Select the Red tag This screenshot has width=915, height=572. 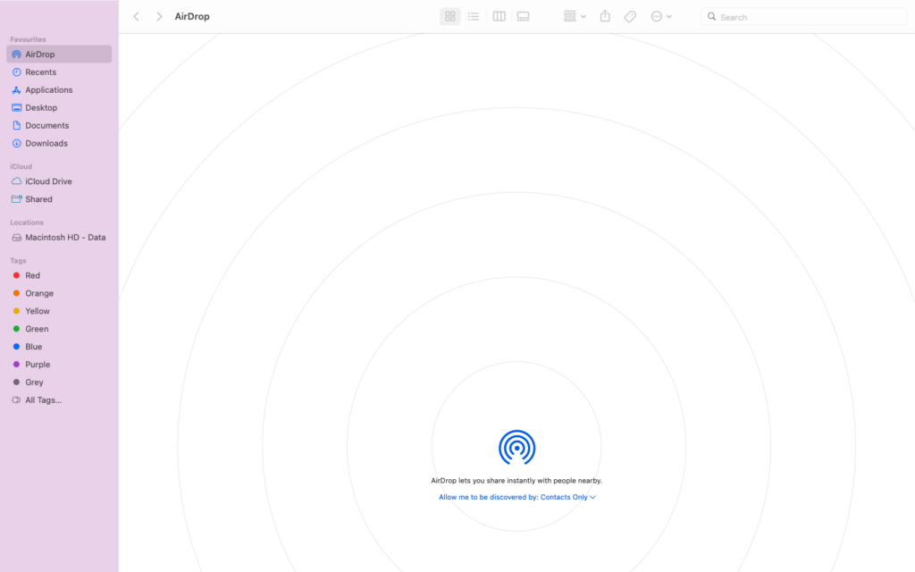59,275
